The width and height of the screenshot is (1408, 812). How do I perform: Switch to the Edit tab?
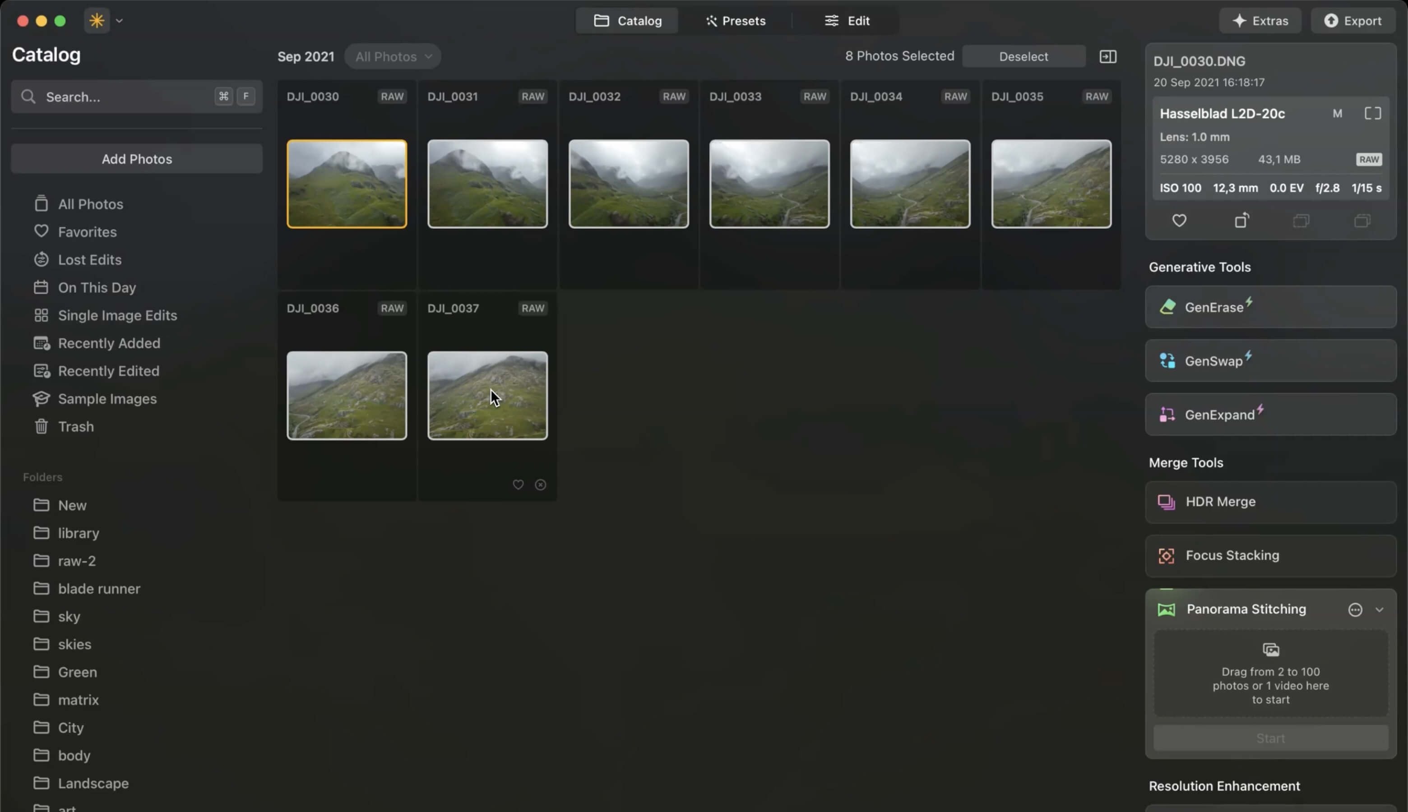(x=847, y=21)
